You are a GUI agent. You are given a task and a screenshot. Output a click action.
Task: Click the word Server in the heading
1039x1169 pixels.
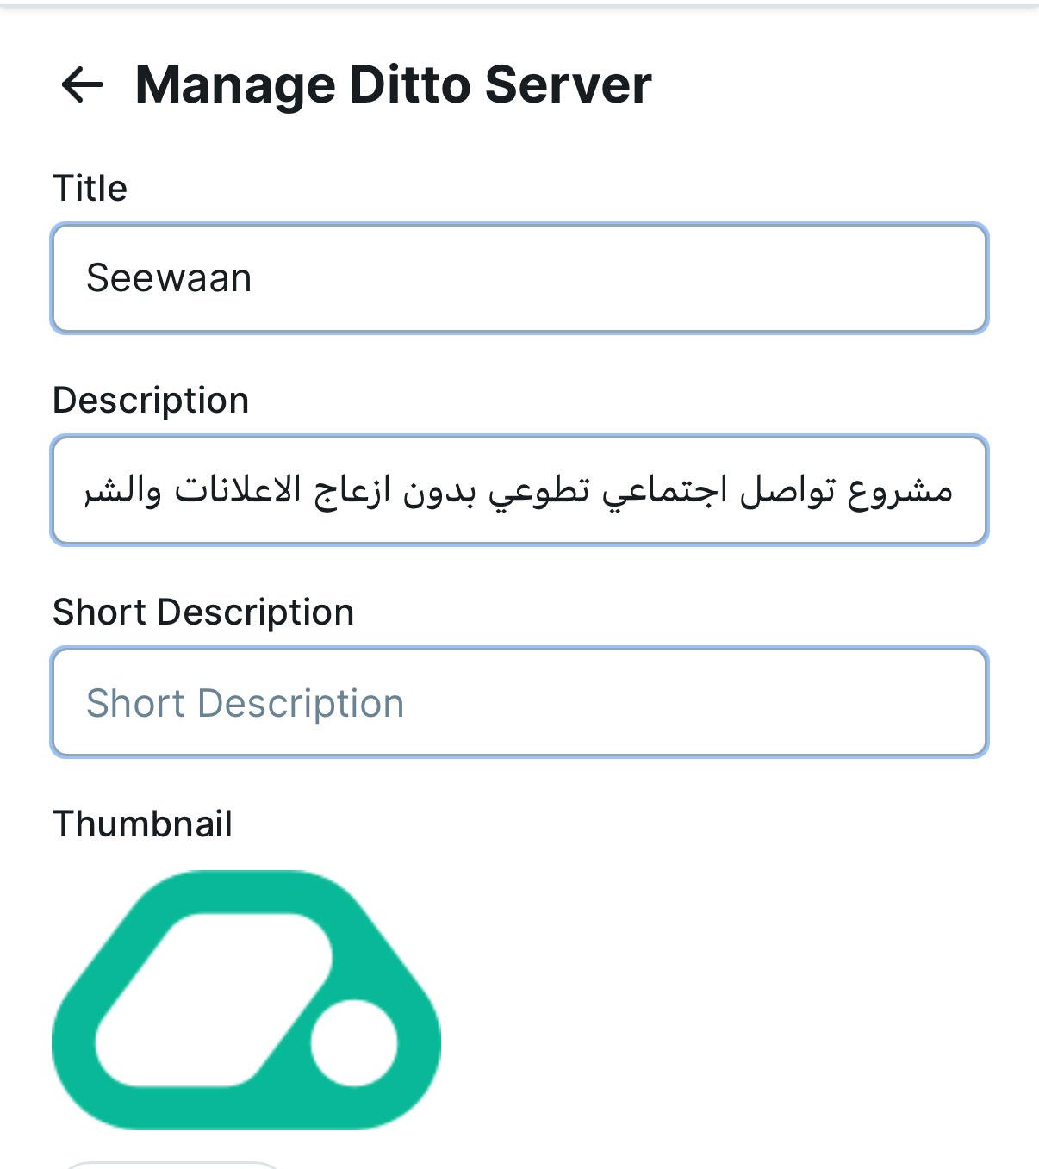pos(569,84)
